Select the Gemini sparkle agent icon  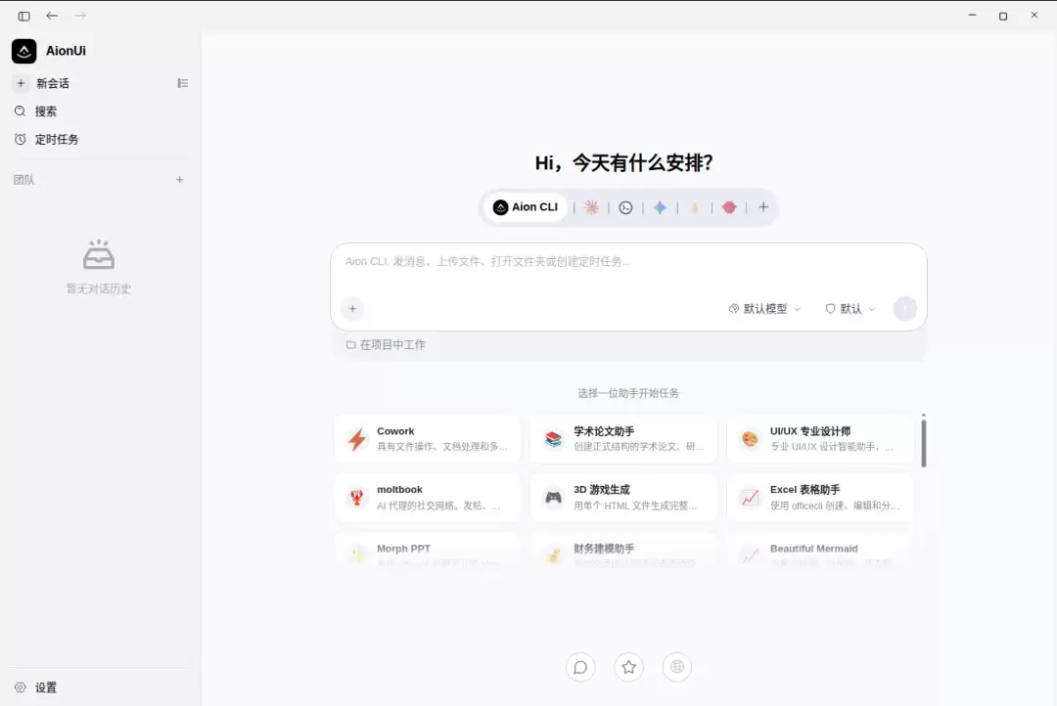click(x=660, y=207)
